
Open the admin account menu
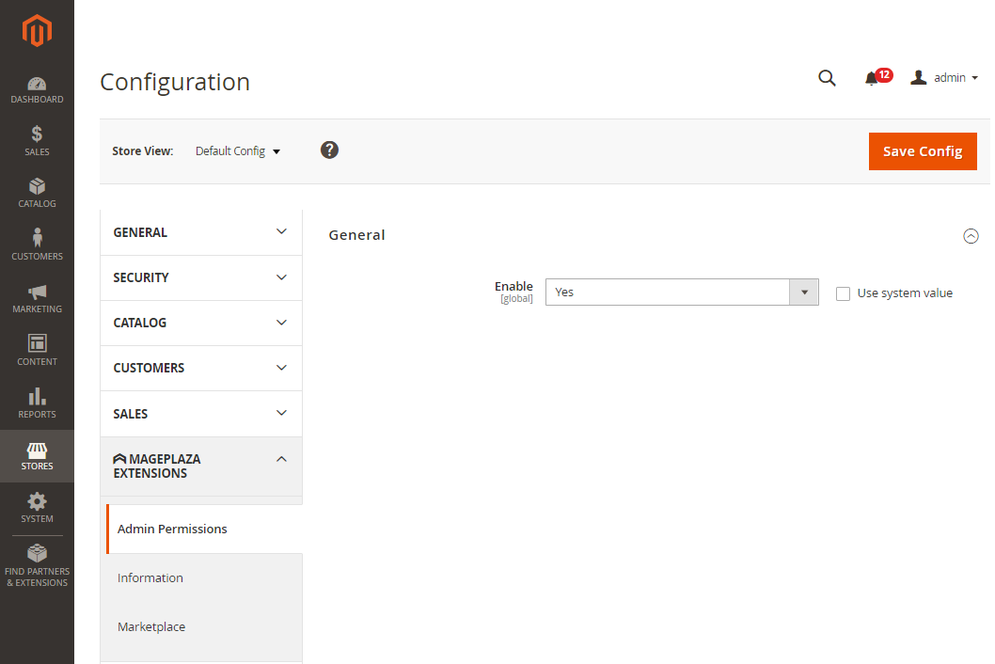[945, 78]
